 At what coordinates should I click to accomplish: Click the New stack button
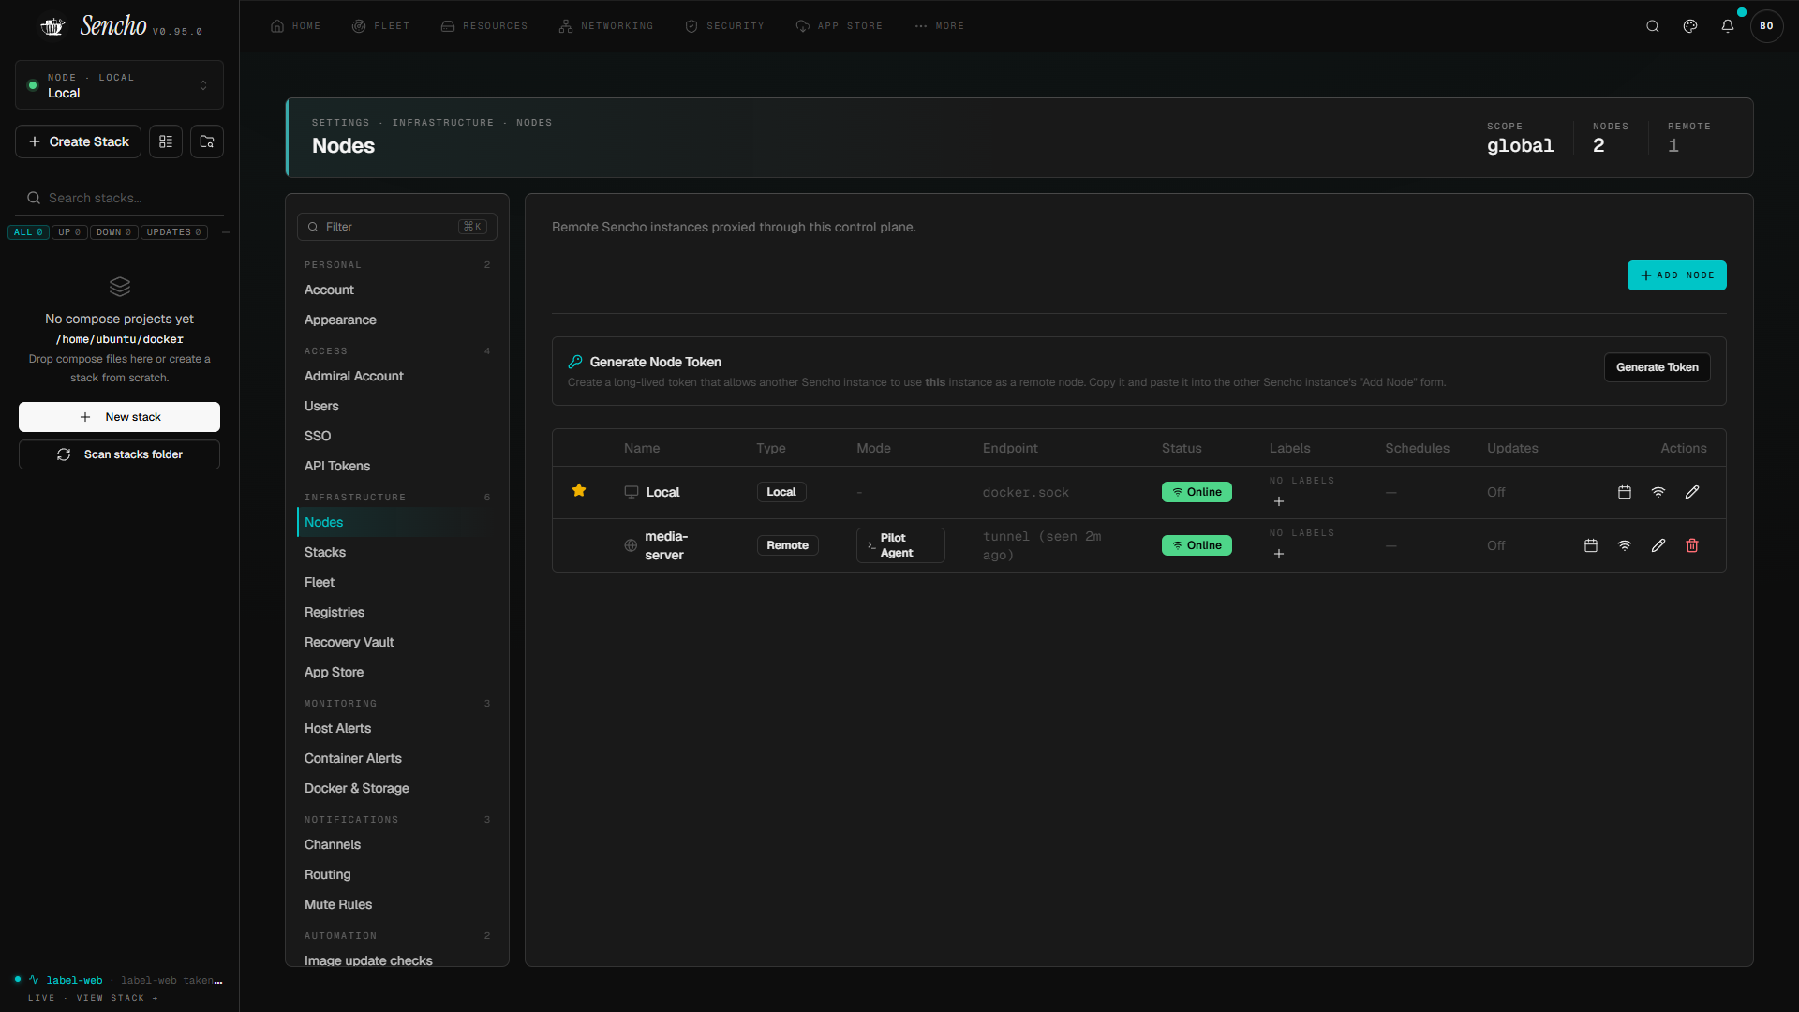[x=119, y=417]
